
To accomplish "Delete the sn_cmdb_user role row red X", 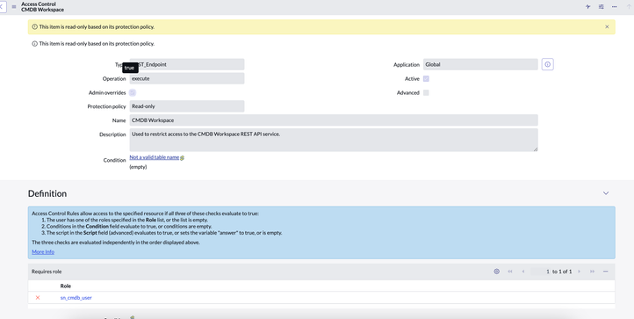I will (x=38, y=298).
